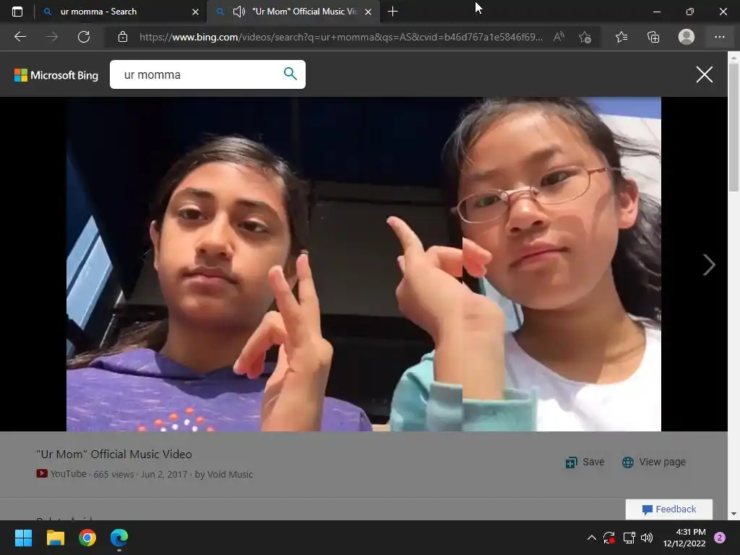Open a new tab with the plus button
The image size is (740, 555).
392,12
